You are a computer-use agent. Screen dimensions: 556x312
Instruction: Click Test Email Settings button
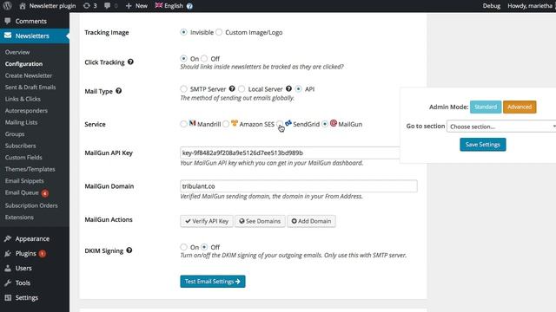[x=212, y=281]
